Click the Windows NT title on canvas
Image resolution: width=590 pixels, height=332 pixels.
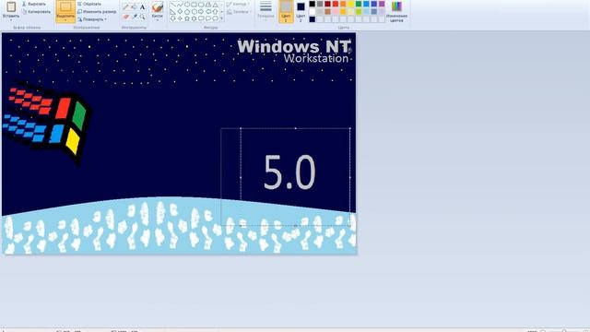click(x=294, y=46)
